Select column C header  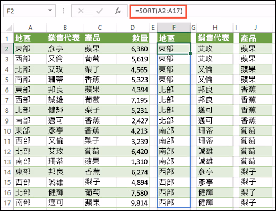pyautogui.click(x=100, y=28)
